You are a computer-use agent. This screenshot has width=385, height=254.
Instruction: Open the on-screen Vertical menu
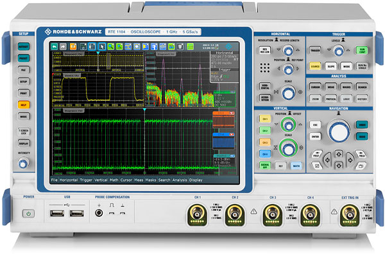pos(101,180)
